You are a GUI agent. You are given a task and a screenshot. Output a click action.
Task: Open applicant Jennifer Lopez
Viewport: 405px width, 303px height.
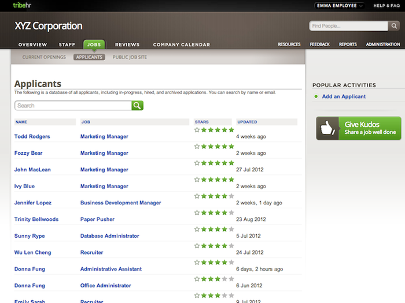click(33, 203)
